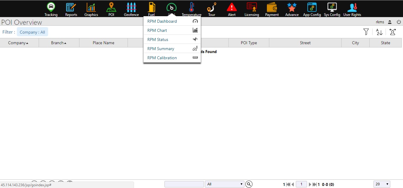The height and width of the screenshot is (188, 403).
Task: Click the Fuel pump icon
Action: [151, 7]
